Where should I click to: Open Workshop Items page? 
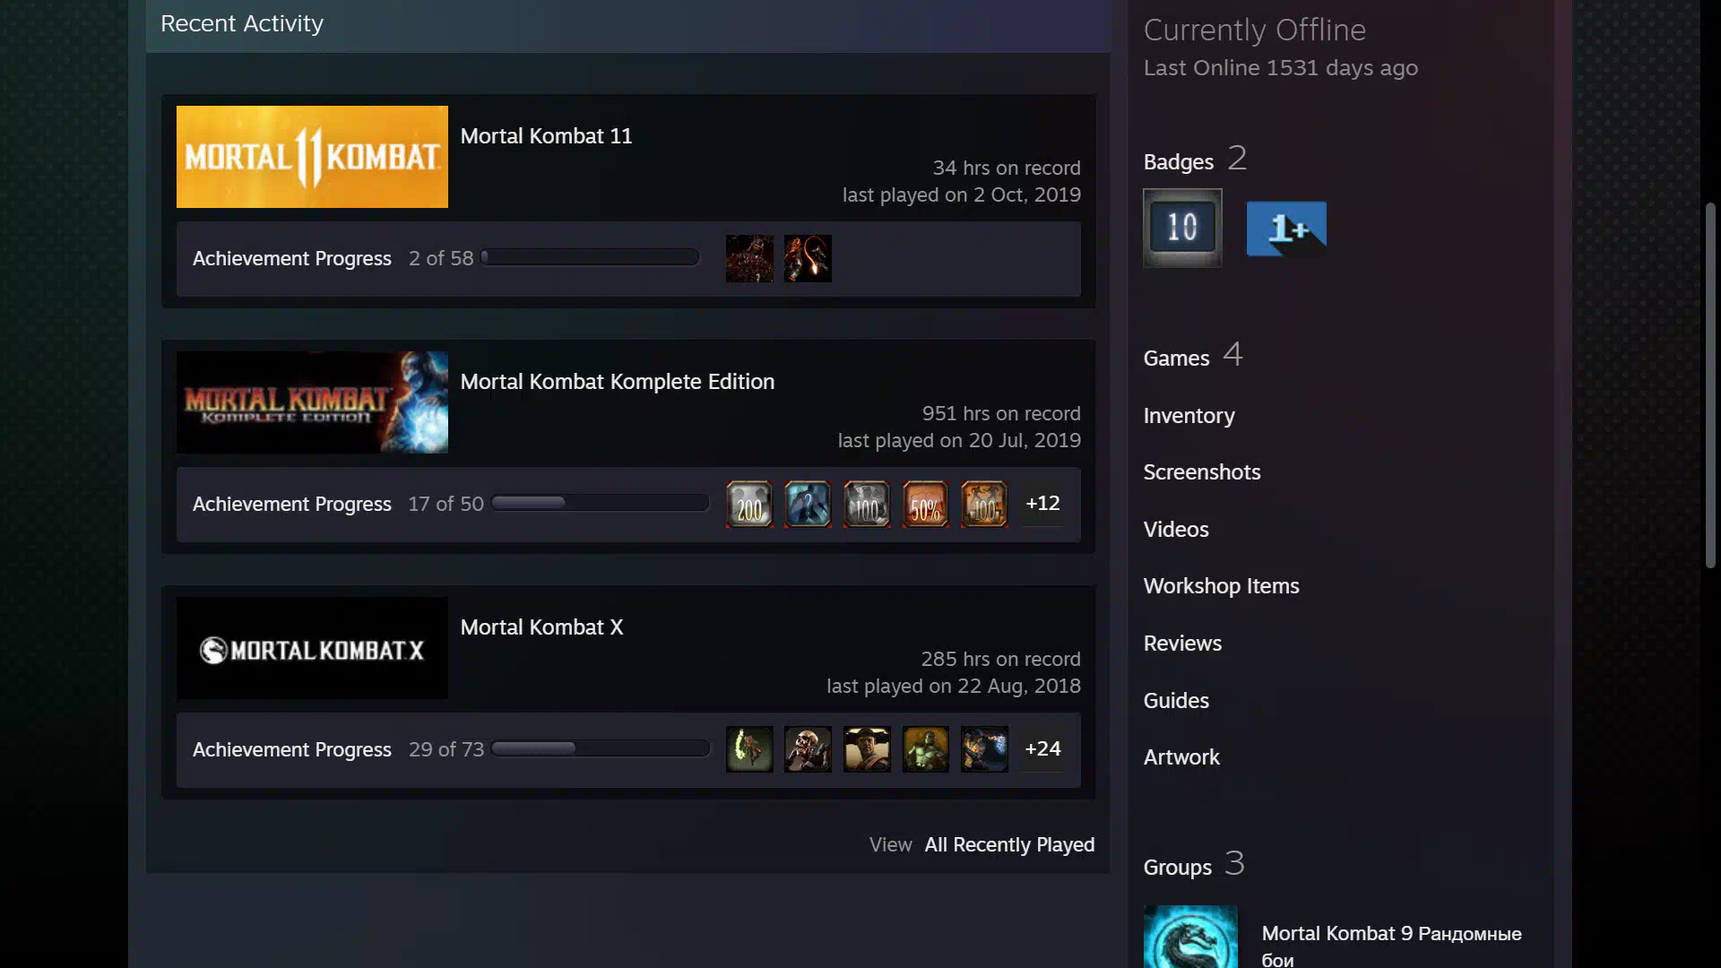[x=1221, y=586]
